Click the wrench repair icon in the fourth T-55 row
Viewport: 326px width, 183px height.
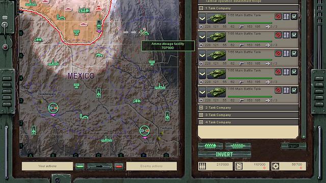pos(286,72)
